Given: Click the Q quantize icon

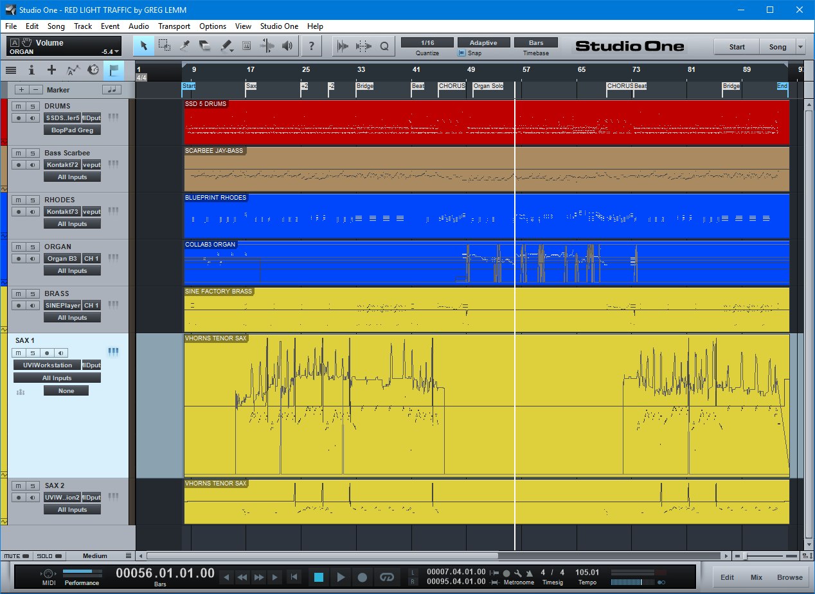Looking at the screenshot, I should [x=384, y=46].
